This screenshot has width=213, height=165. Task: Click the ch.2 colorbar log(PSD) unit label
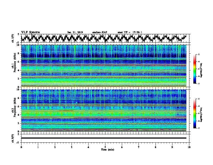pyautogui.click(x=201, y=115)
